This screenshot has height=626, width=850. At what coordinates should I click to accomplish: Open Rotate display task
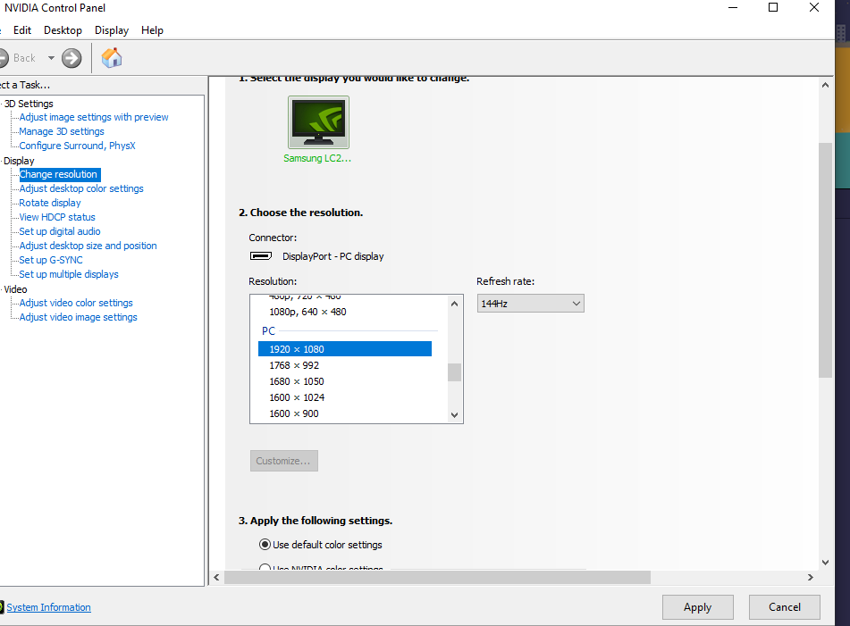pos(50,203)
